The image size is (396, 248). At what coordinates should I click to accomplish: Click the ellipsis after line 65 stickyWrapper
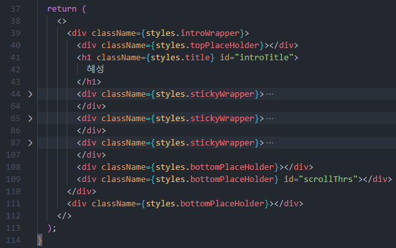(270, 119)
